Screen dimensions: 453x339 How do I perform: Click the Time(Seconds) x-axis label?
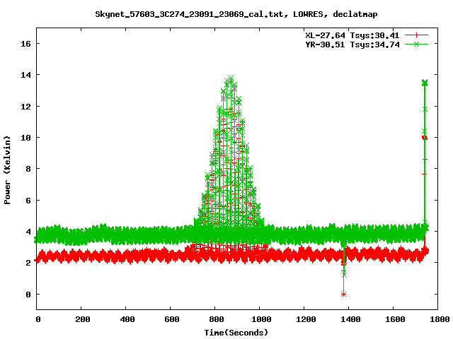(x=236, y=332)
